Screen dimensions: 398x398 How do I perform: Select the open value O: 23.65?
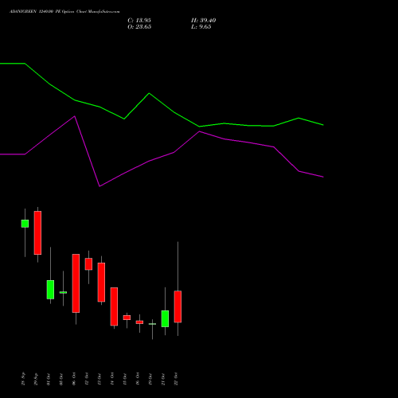click(139, 27)
